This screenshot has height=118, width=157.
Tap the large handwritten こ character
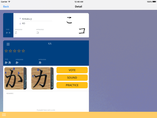(69, 20)
